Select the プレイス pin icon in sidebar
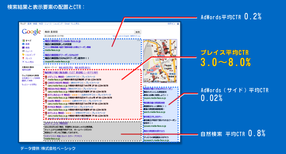Screen dimensions: 286x154 pos(23,58)
